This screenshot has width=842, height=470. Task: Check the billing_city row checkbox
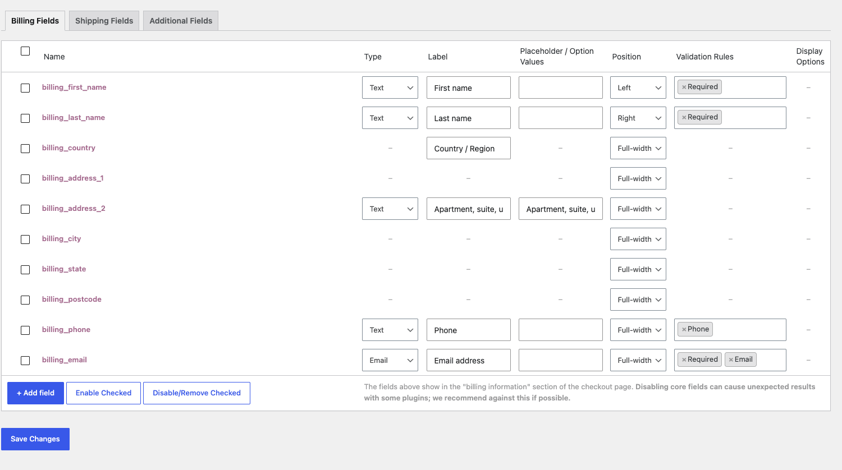[25, 239]
